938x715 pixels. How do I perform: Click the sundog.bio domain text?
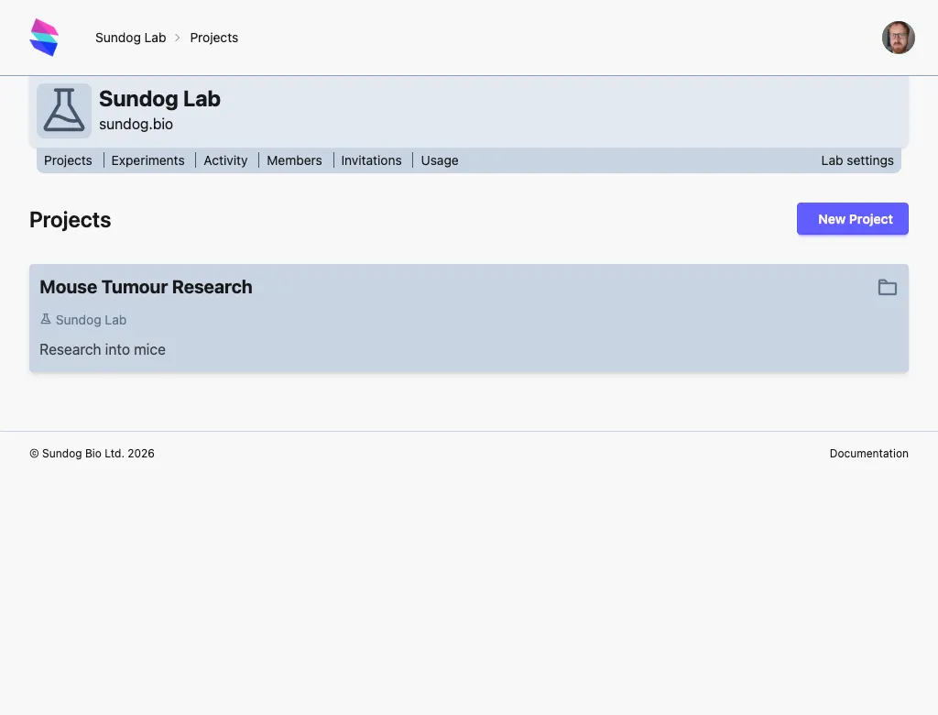pyautogui.click(x=136, y=124)
